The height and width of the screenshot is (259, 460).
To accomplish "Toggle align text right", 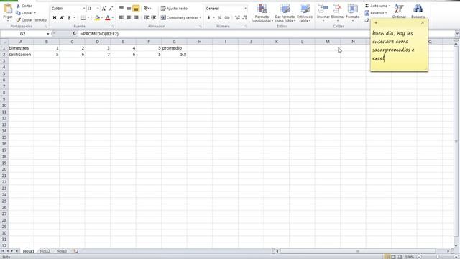I will [x=136, y=17].
